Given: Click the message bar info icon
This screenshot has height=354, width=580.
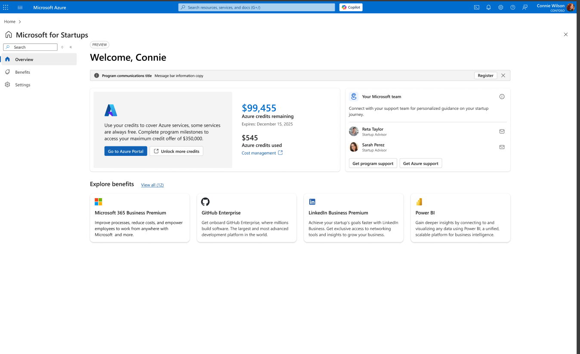Looking at the screenshot, I should [x=96, y=75].
